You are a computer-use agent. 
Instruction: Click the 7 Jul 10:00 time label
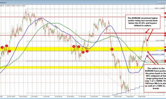pos(46,96)
